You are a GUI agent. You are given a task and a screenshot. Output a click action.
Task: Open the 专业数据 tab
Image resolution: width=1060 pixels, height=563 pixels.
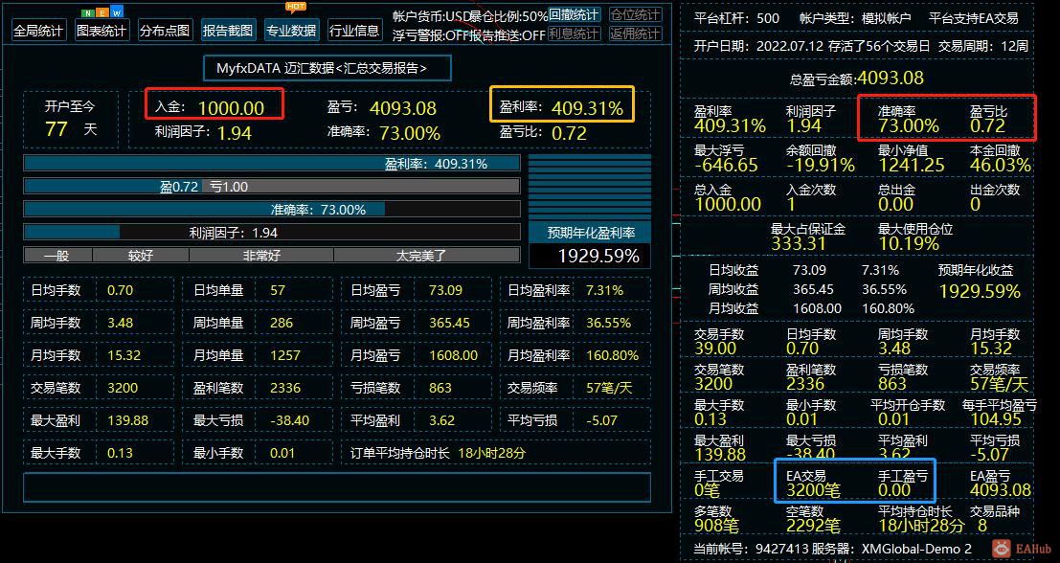tap(291, 31)
